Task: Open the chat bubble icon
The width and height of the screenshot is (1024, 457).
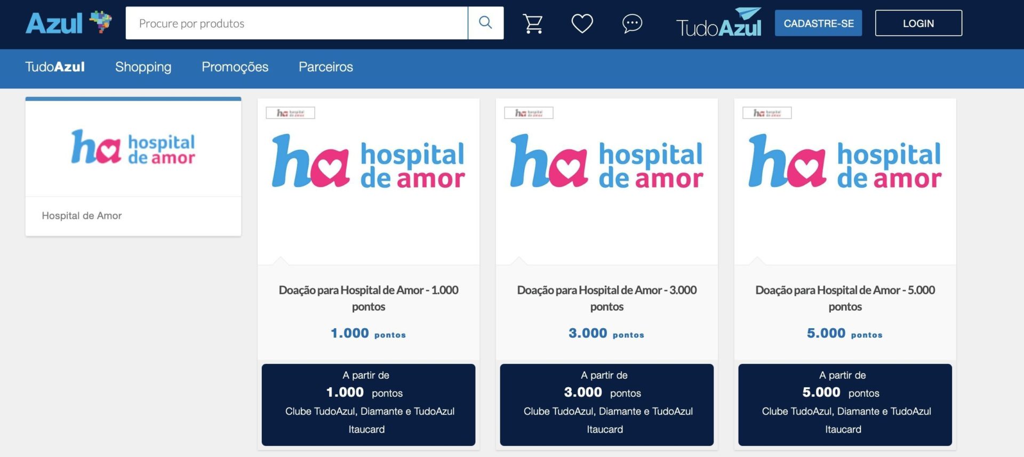Action: click(x=632, y=23)
